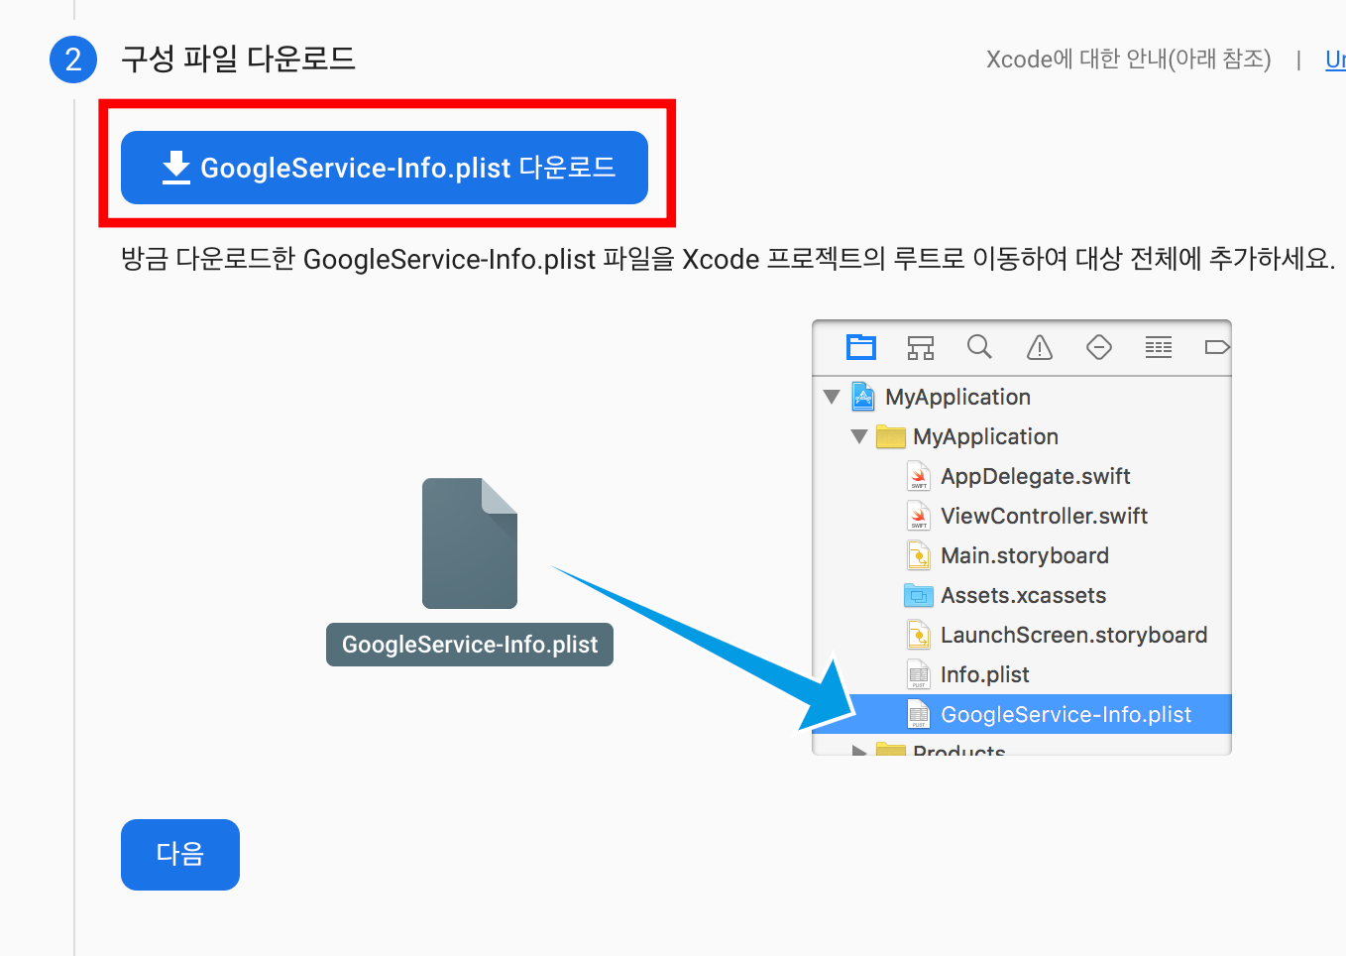Open the report lines navigator icon
This screenshot has height=956, width=1346.
[x=1159, y=347]
